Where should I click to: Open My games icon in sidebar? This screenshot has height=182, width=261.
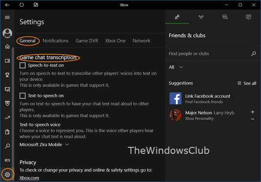coord(7,61)
